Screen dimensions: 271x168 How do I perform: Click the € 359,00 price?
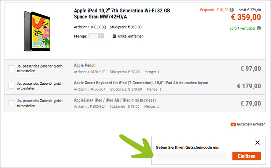point(246,17)
